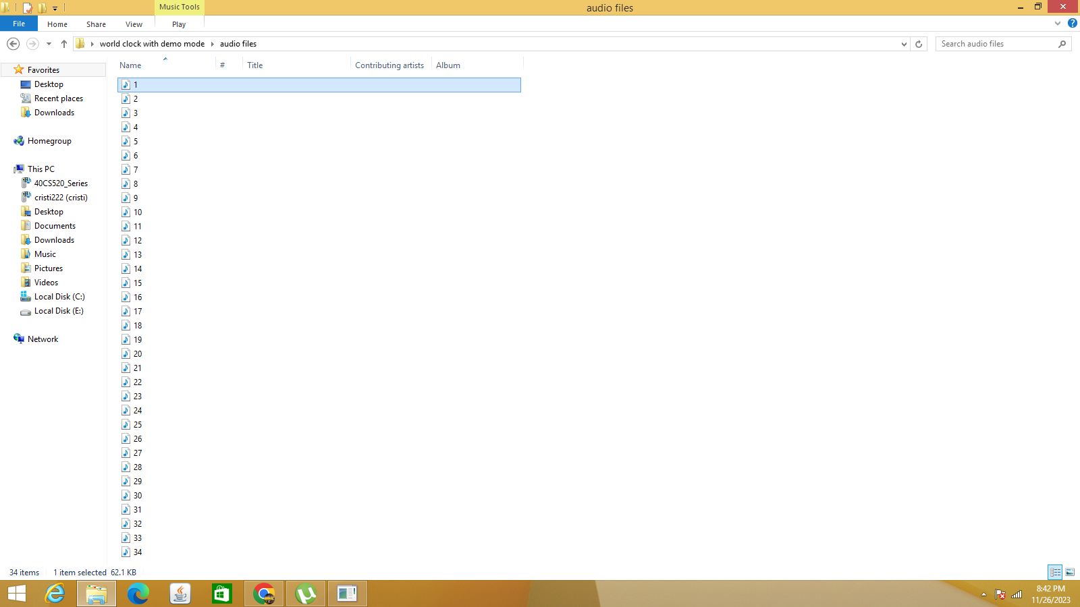This screenshot has height=607, width=1080.
Task: Open the File menu
Action: [18, 24]
